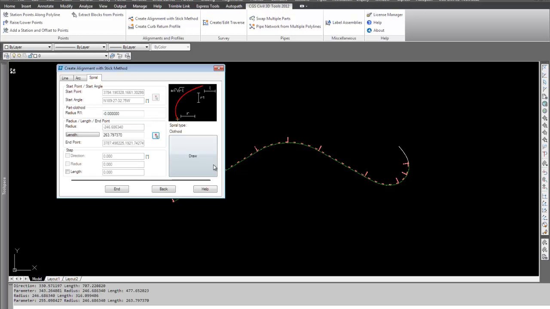This screenshot has width=550, height=309.
Task: Click the dialog Help button
Action: coord(205,189)
